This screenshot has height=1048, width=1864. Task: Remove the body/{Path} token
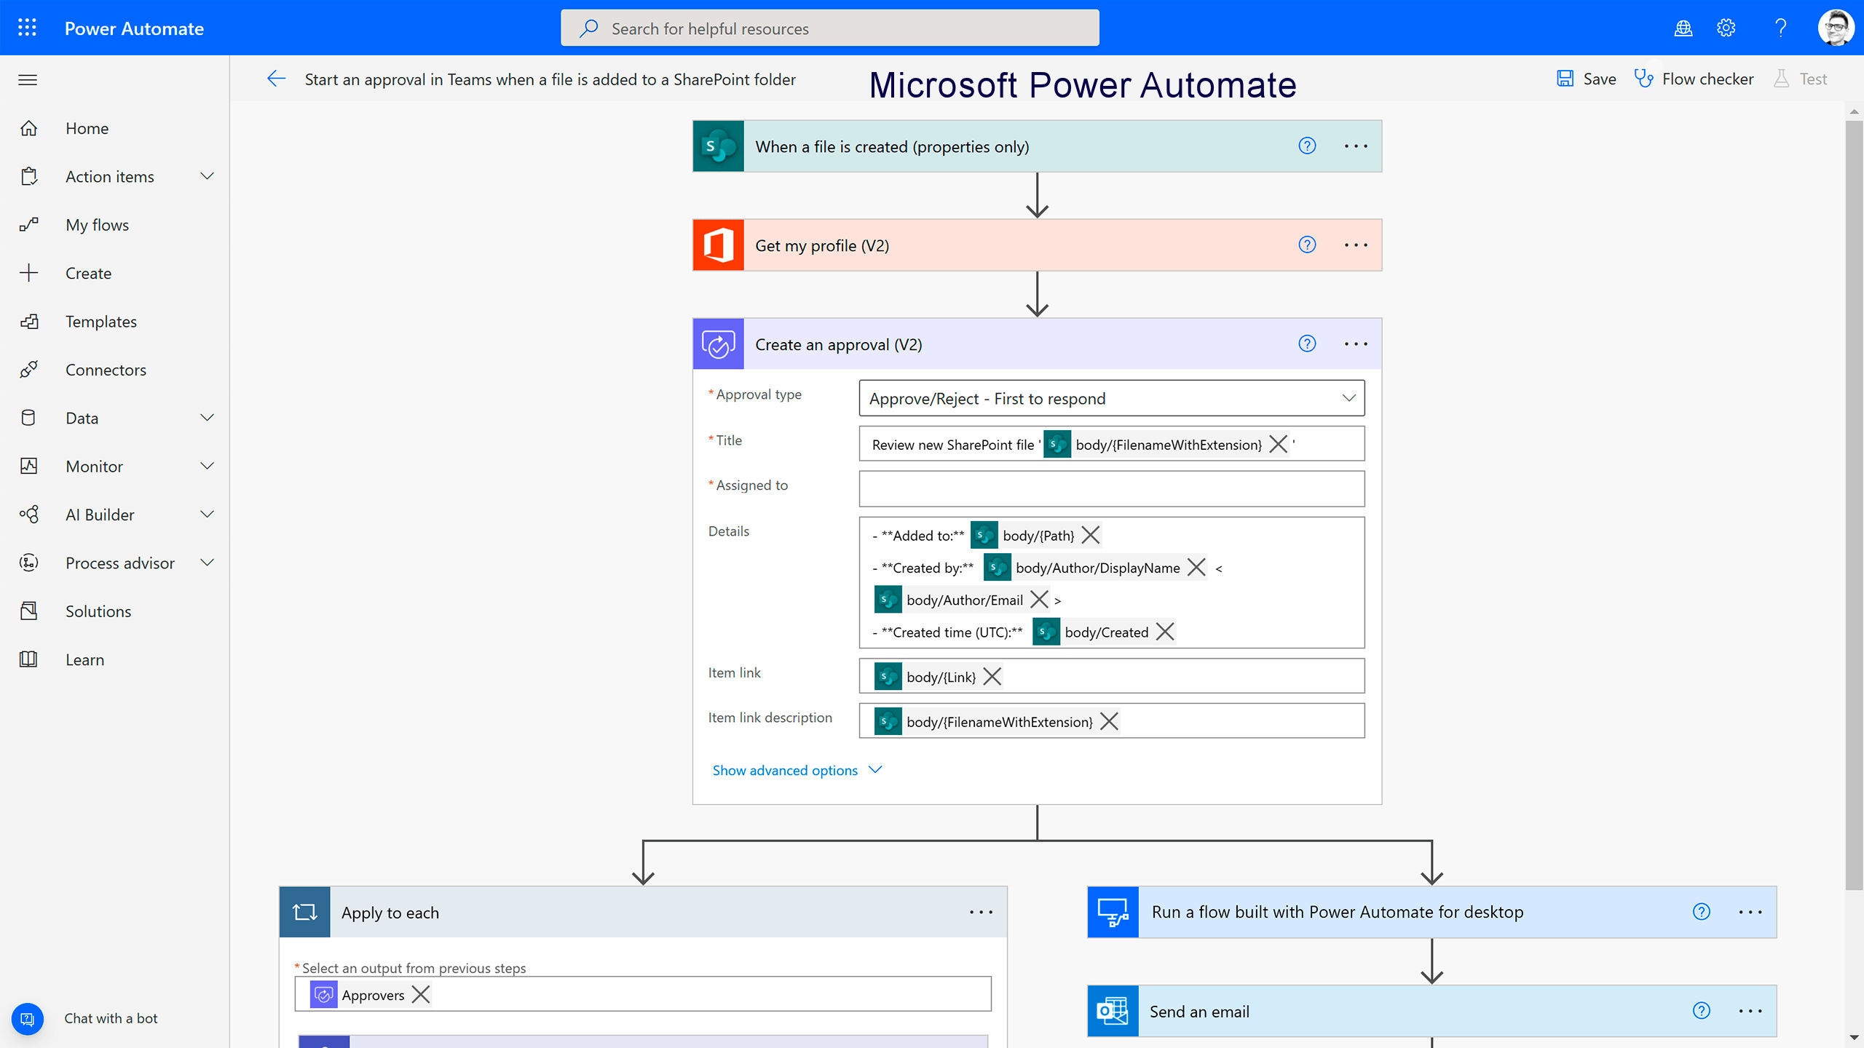click(x=1090, y=535)
